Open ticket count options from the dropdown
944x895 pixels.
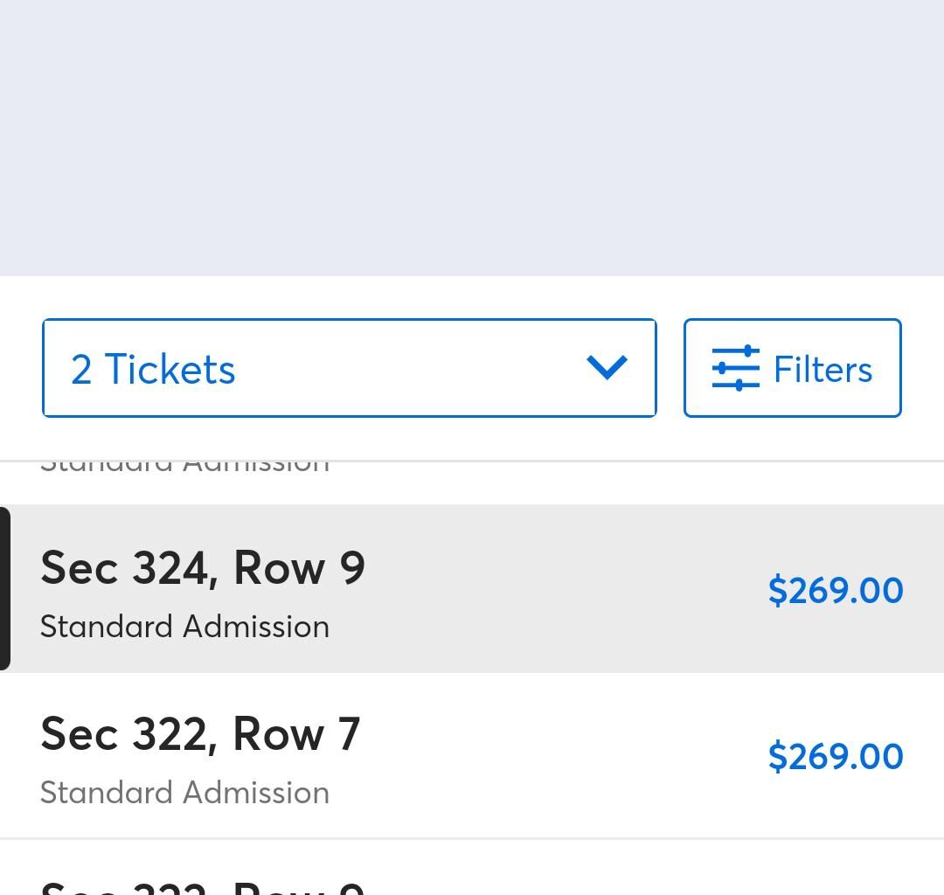pos(350,368)
